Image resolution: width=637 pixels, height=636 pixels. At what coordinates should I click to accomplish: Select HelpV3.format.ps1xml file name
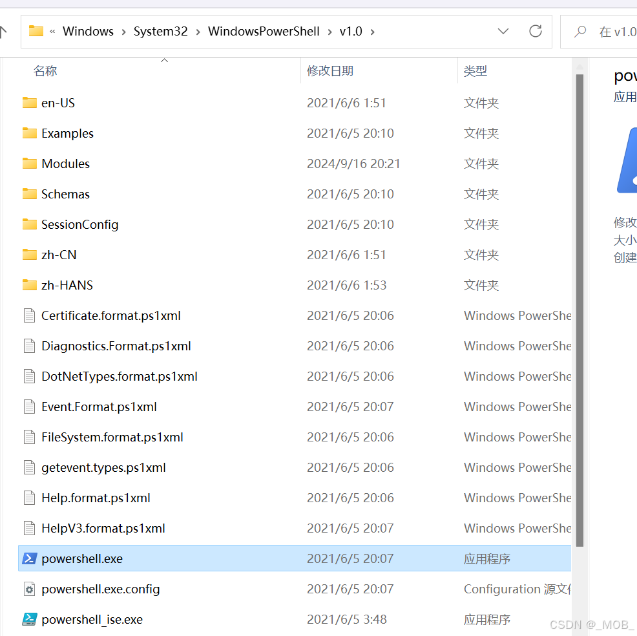[x=103, y=528]
